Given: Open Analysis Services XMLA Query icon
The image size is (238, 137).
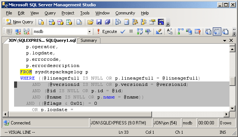Looking at the screenshot, I should [x=69, y=22].
